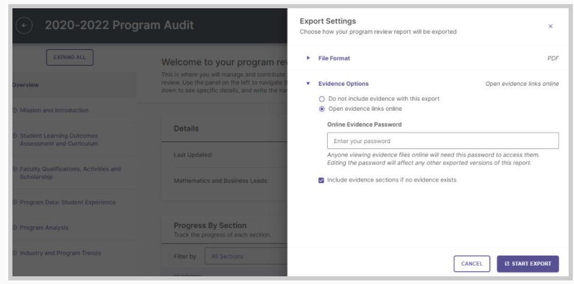This screenshot has width=574, height=284.
Task: Click 'Mathematics and Business Leads:' label
Action: 221,180
